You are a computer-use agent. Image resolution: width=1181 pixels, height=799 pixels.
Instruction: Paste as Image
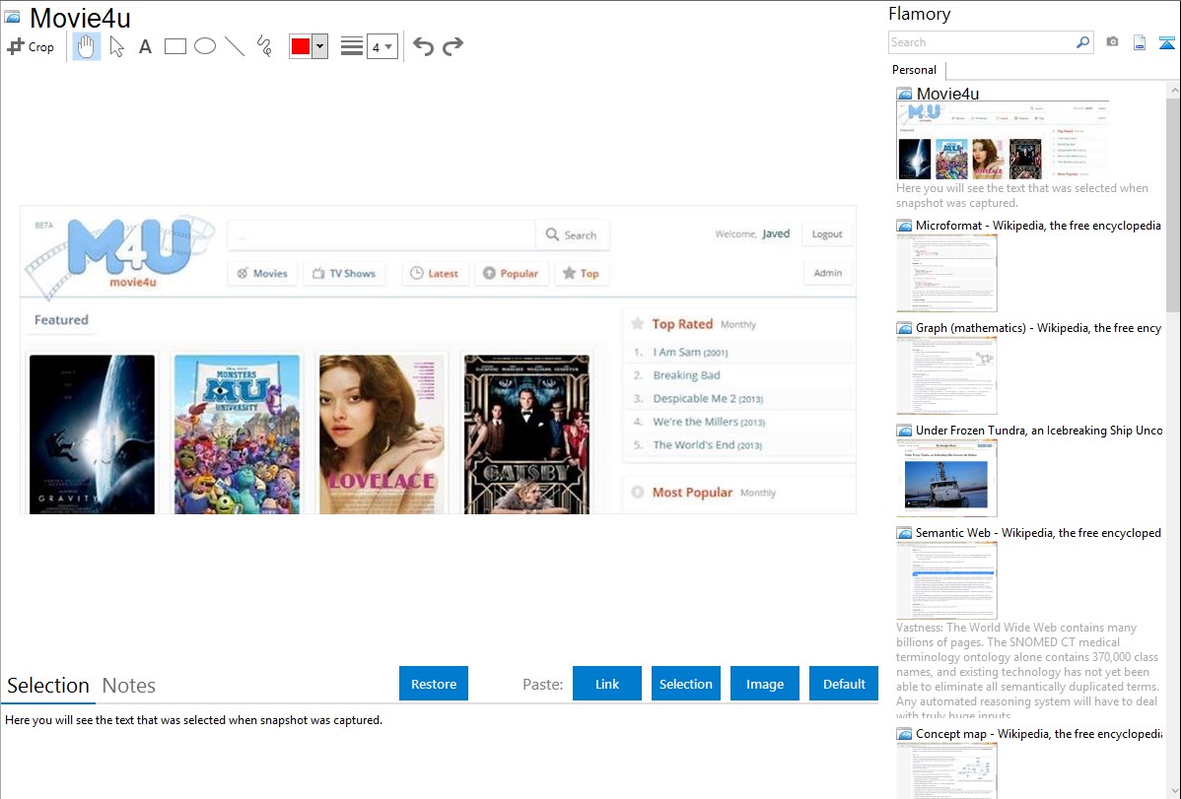[765, 684]
